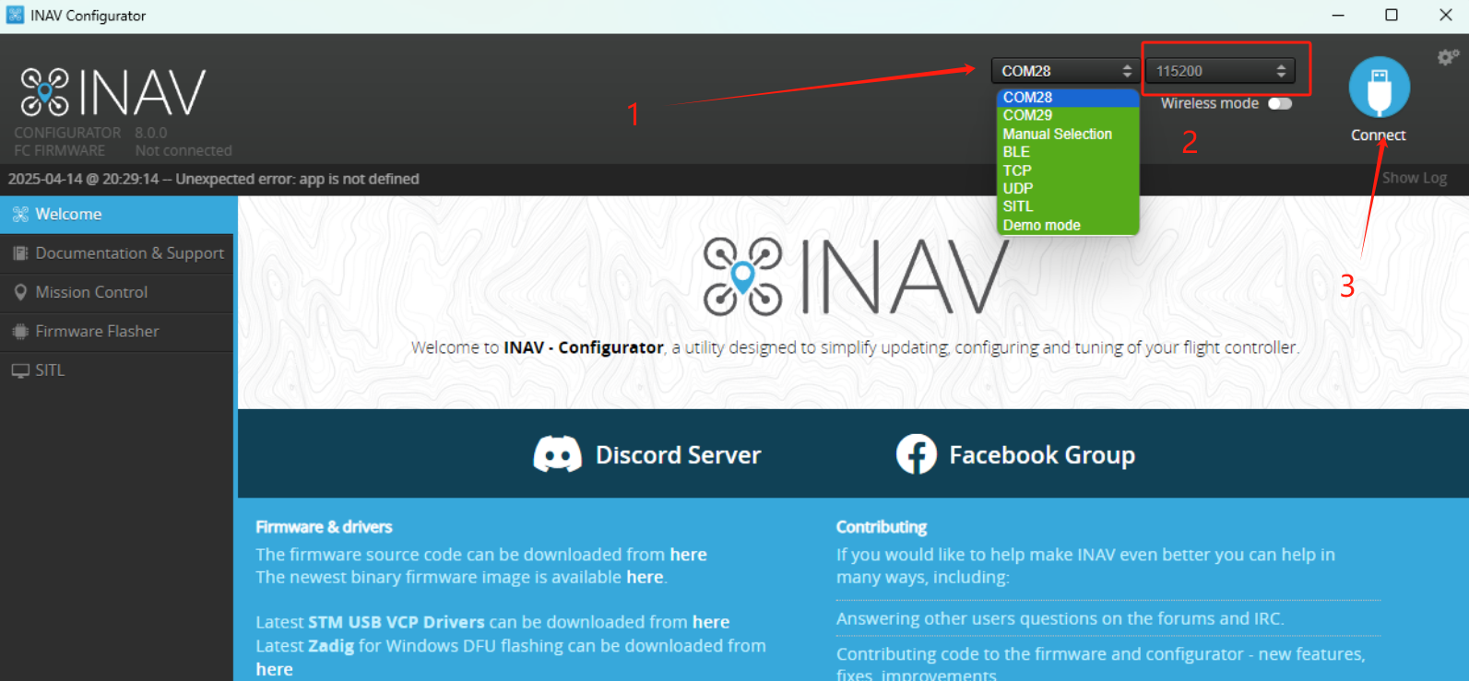Close the INAV Configurator window

(1445, 15)
